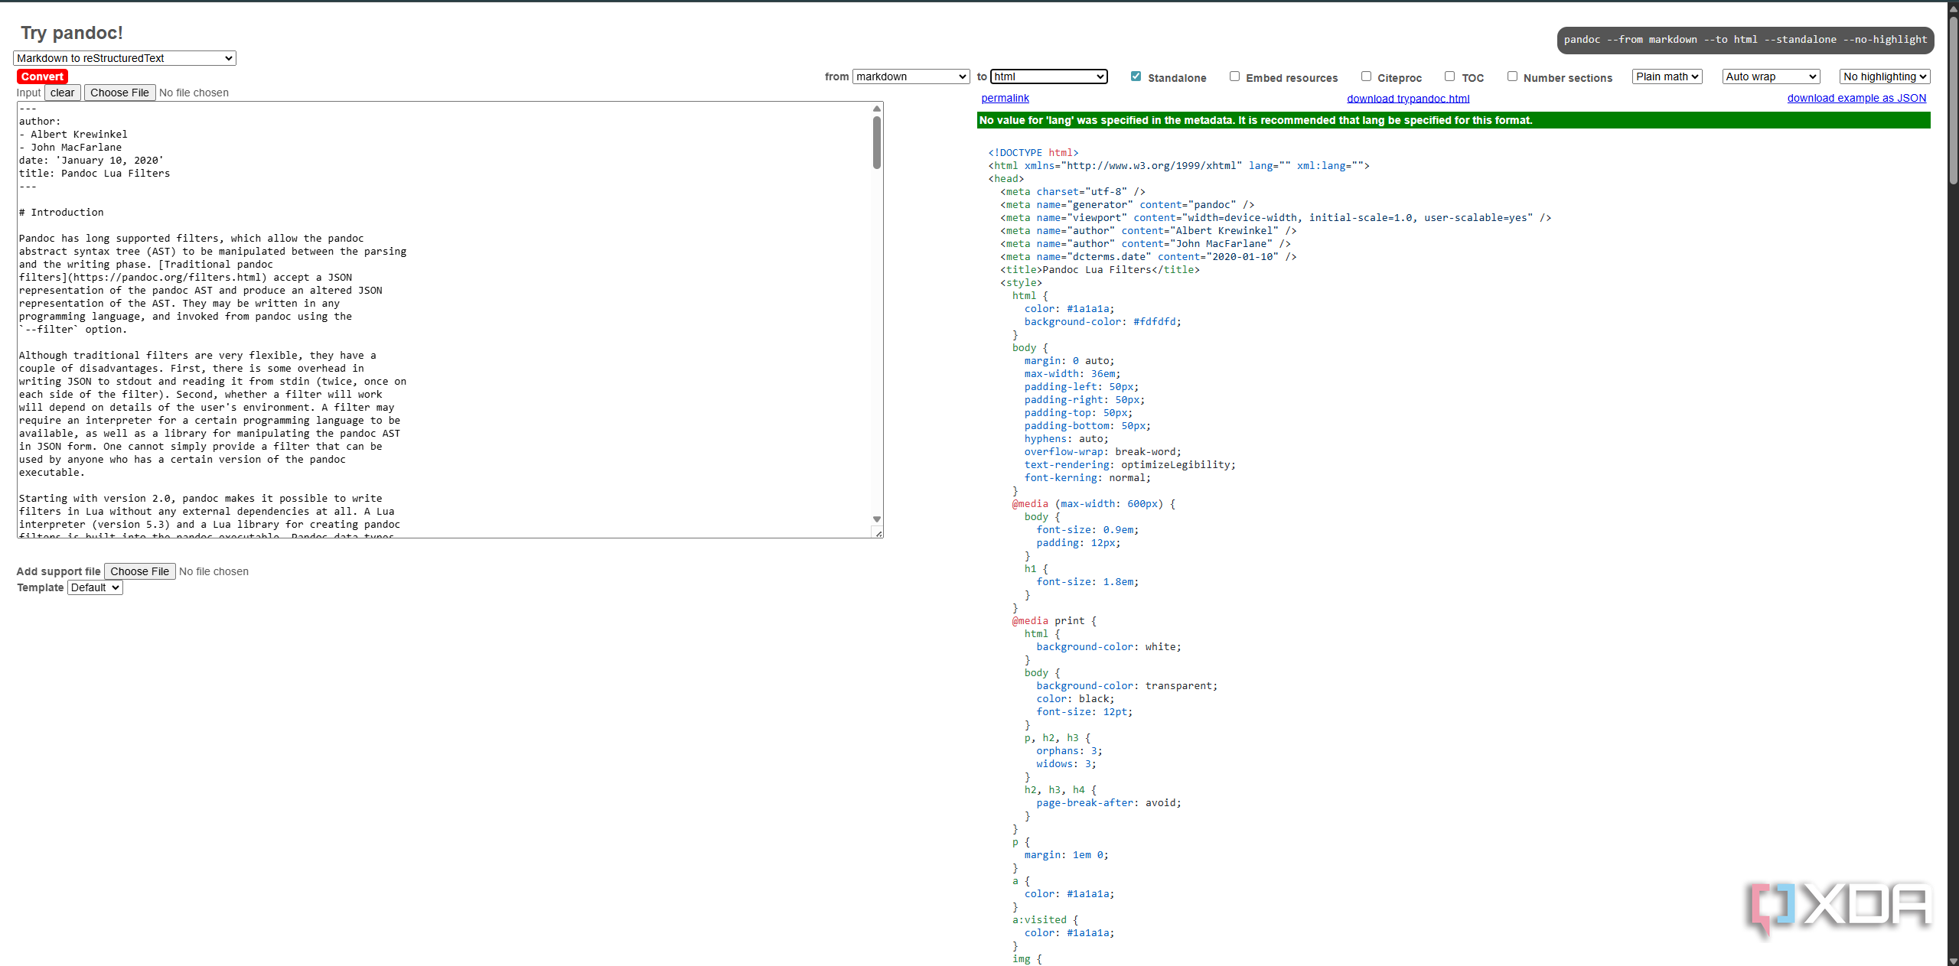Click the red Convert button
The width and height of the screenshot is (1959, 966).
(42, 76)
